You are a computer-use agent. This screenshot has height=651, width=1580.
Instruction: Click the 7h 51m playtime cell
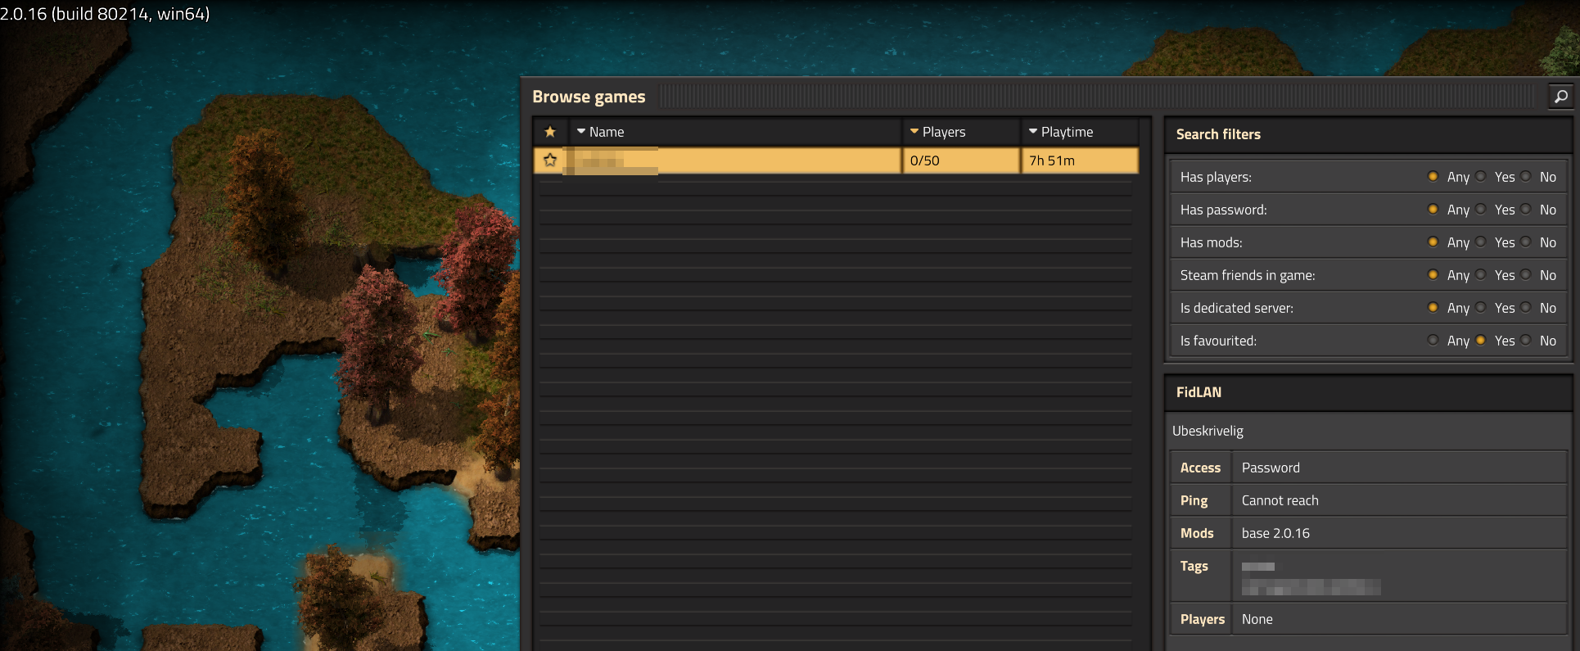tap(1080, 160)
